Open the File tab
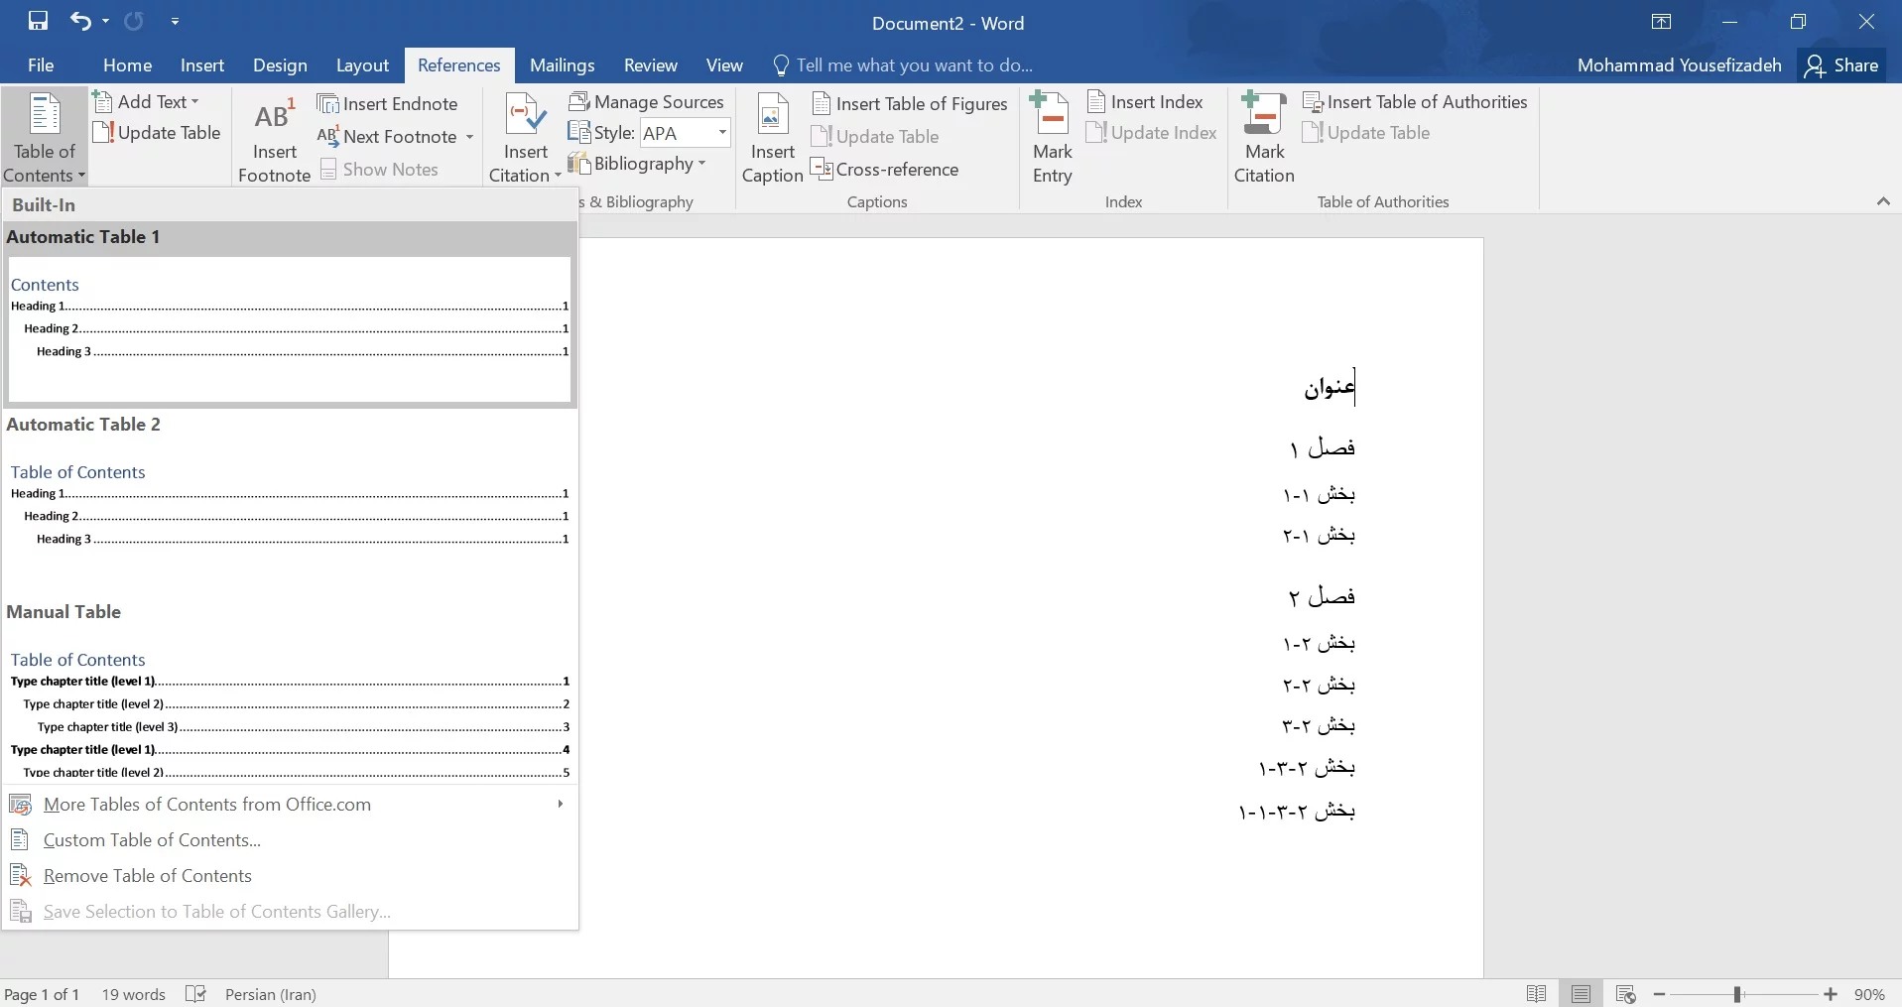The height and width of the screenshot is (1007, 1902). (x=41, y=64)
